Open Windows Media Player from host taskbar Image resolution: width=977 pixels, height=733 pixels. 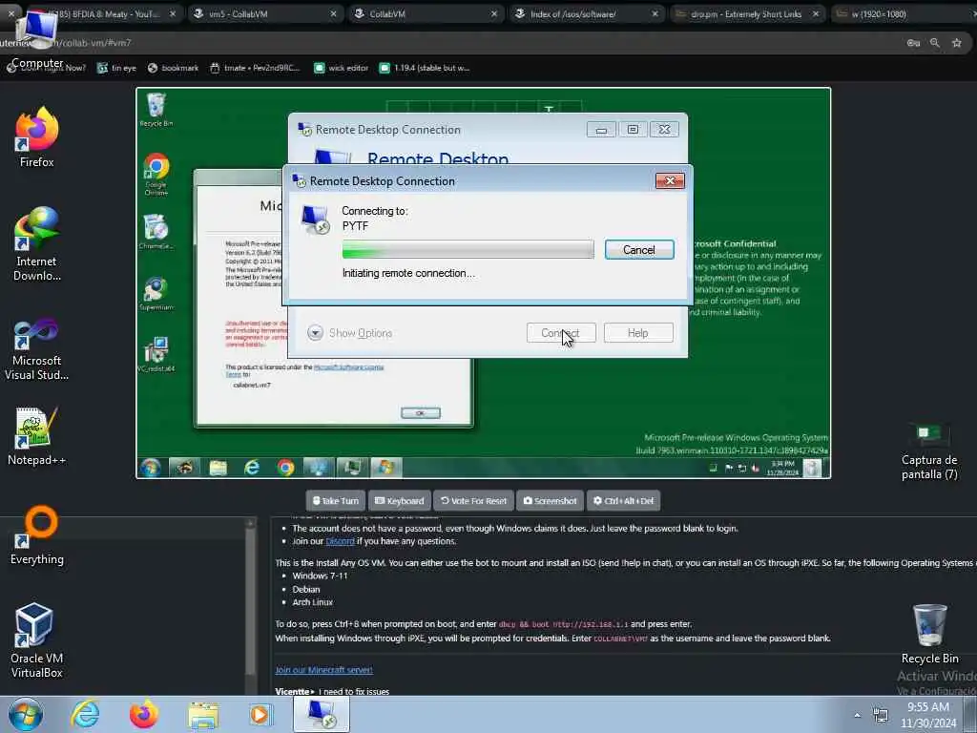tap(260, 715)
